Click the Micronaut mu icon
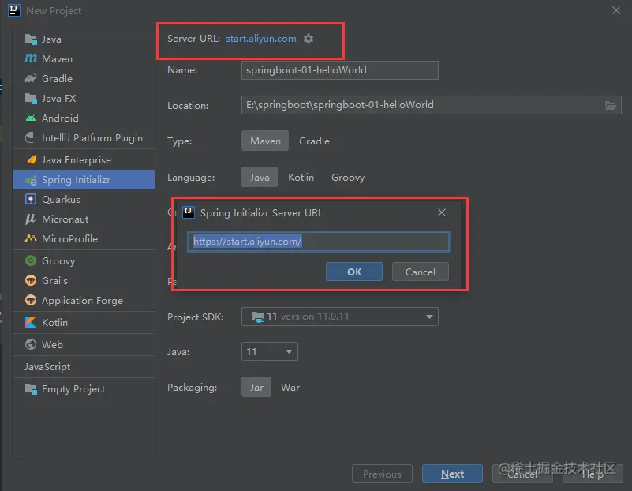632x491 pixels. (x=31, y=219)
